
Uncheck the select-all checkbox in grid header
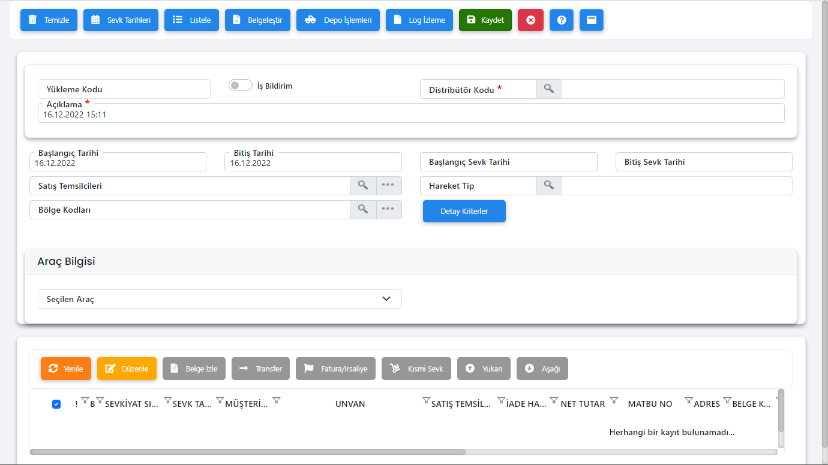click(x=56, y=404)
